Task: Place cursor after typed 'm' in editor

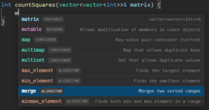Action: pos(19,13)
